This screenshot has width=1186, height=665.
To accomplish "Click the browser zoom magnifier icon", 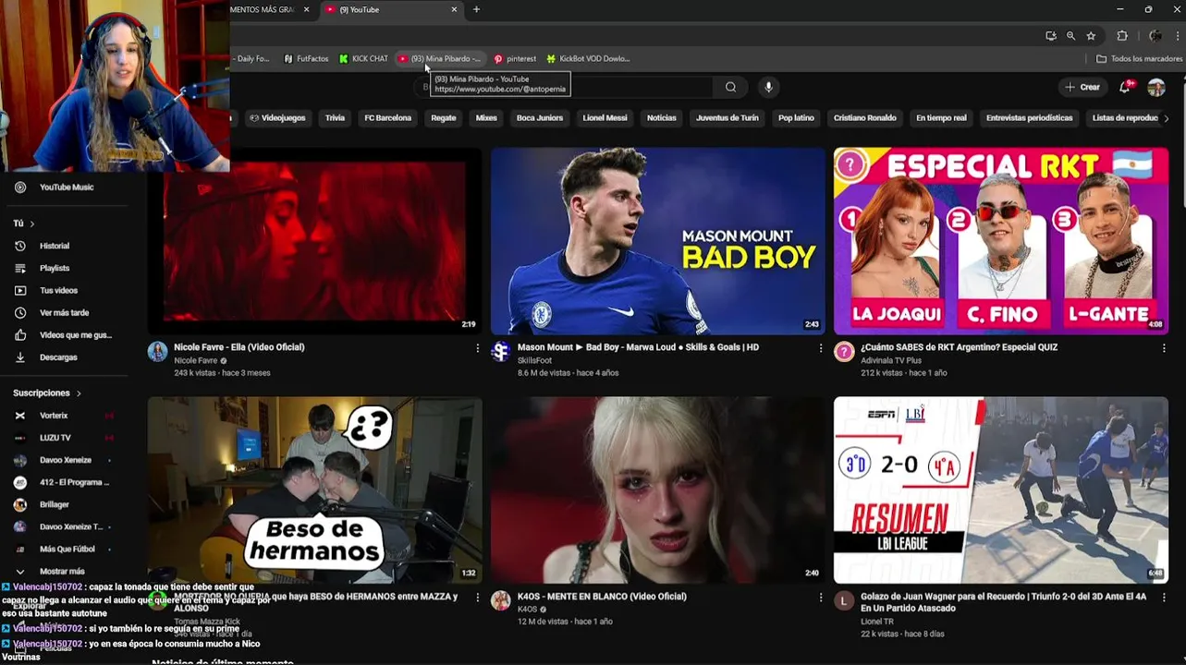I will (1070, 36).
